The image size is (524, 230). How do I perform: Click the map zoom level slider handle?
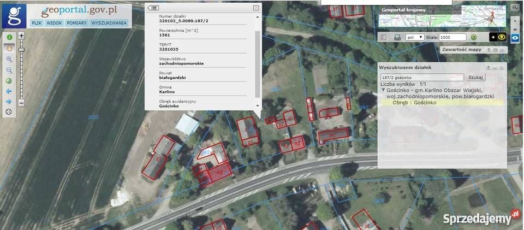pos(21,49)
